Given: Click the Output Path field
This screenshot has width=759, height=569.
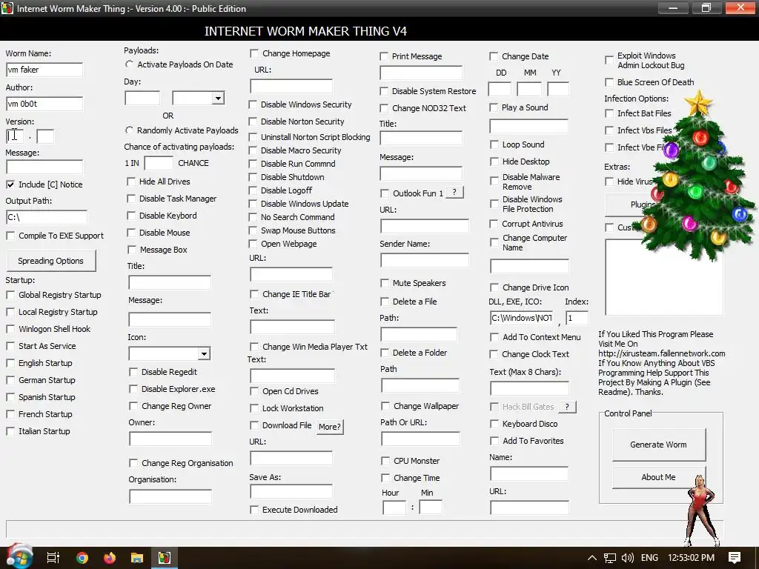Looking at the screenshot, I should [47, 217].
